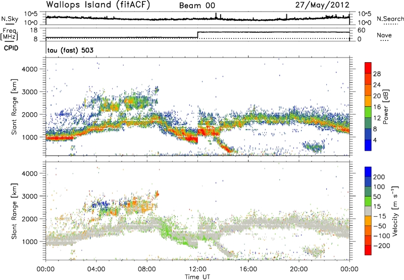
Task: Click the blue swatch at bottom of Power colorbar
Action: (x=368, y=146)
